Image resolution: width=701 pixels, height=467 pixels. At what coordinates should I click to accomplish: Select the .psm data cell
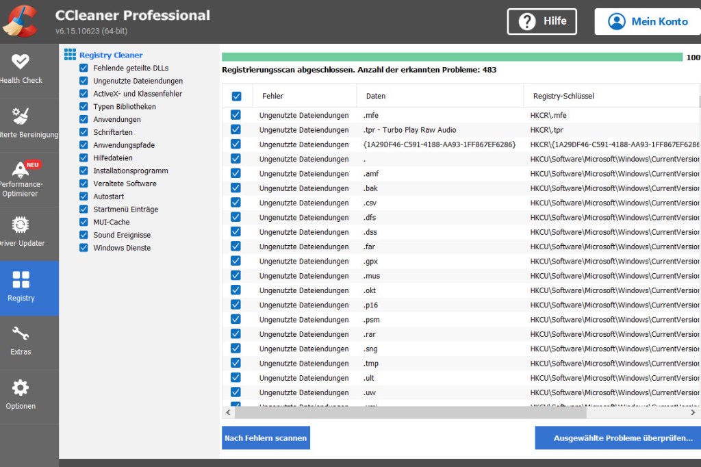pos(372,319)
